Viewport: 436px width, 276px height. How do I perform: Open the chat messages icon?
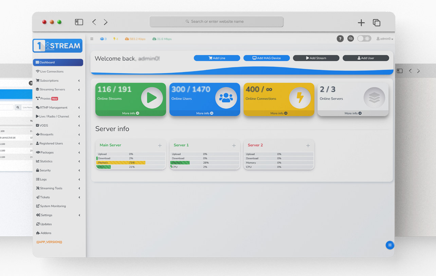[350, 39]
